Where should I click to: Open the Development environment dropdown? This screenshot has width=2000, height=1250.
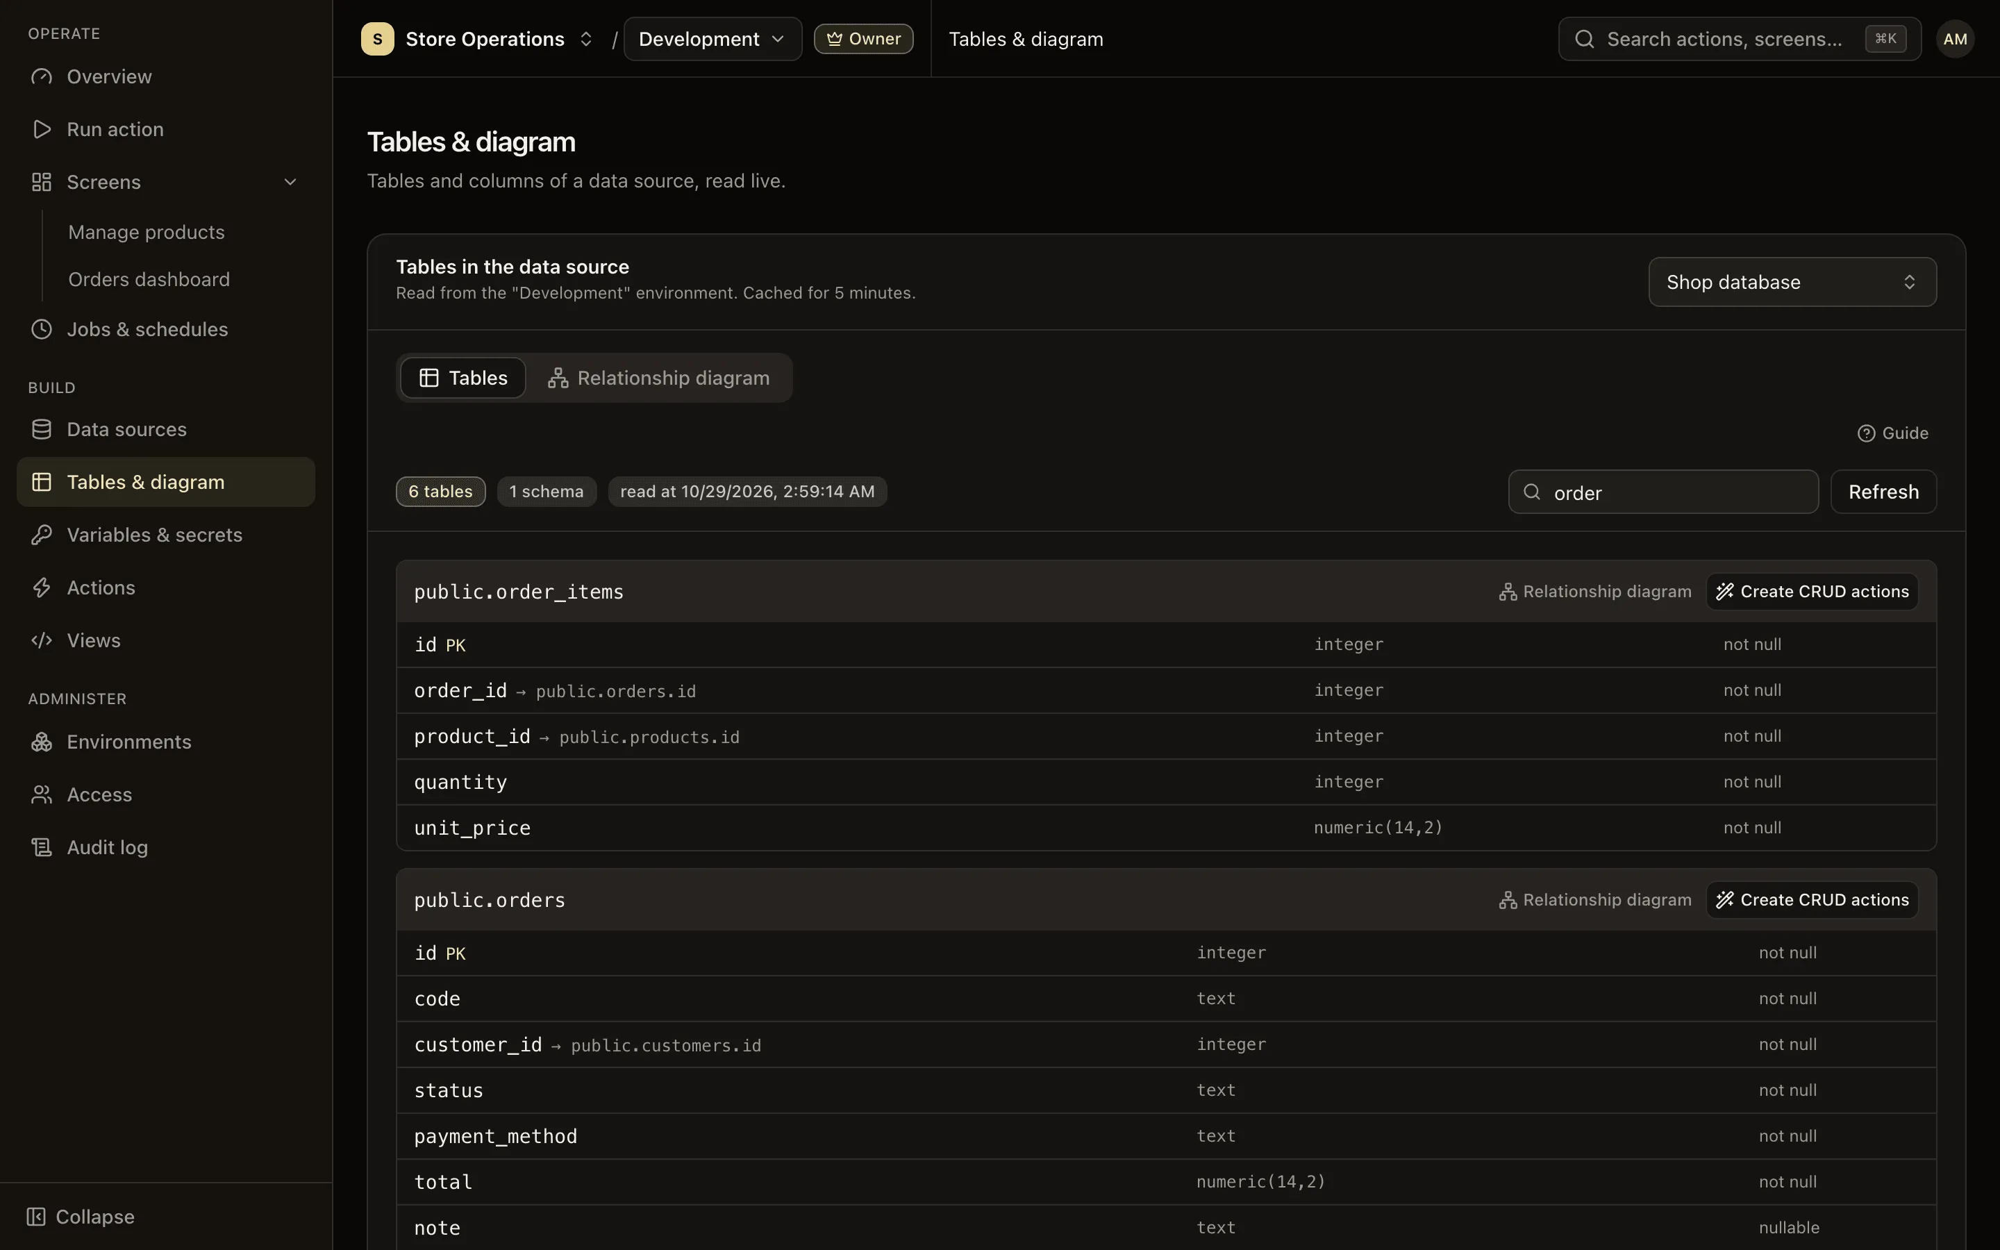click(x=712, y=39)
